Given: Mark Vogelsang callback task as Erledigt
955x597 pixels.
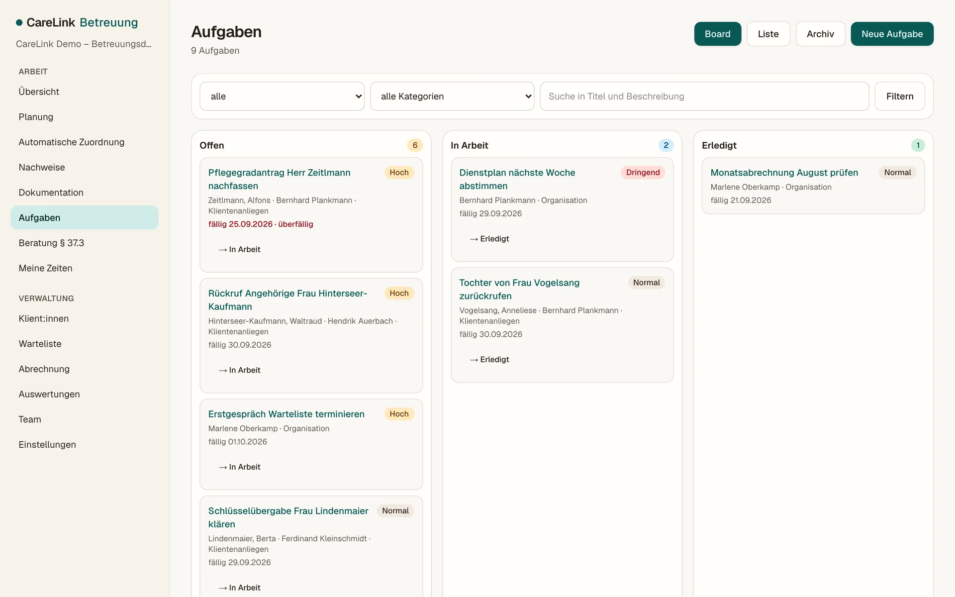Looking at the screenshot, I should coord(490,359).
